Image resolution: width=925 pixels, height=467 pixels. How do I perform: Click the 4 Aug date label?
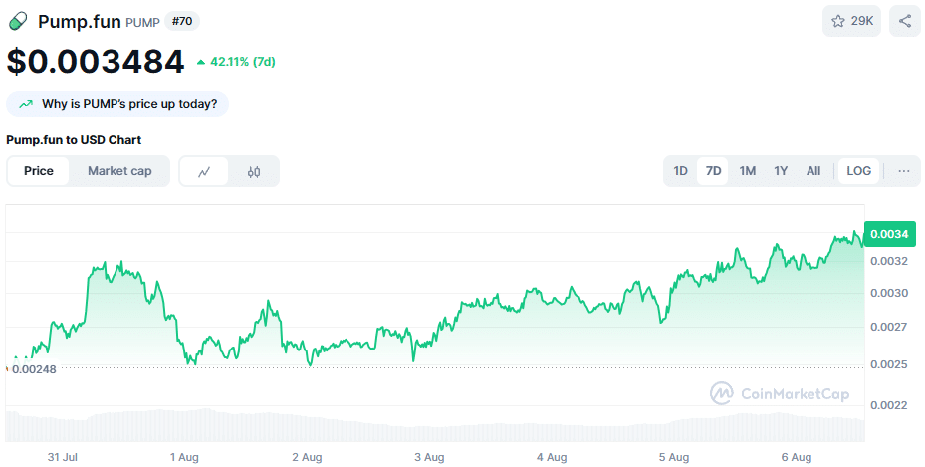[x=552, y=457]
